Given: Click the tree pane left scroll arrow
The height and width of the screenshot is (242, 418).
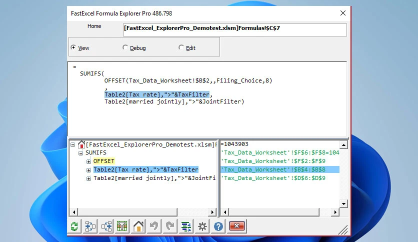Looking at the screenshot, I should coord(74,212).
